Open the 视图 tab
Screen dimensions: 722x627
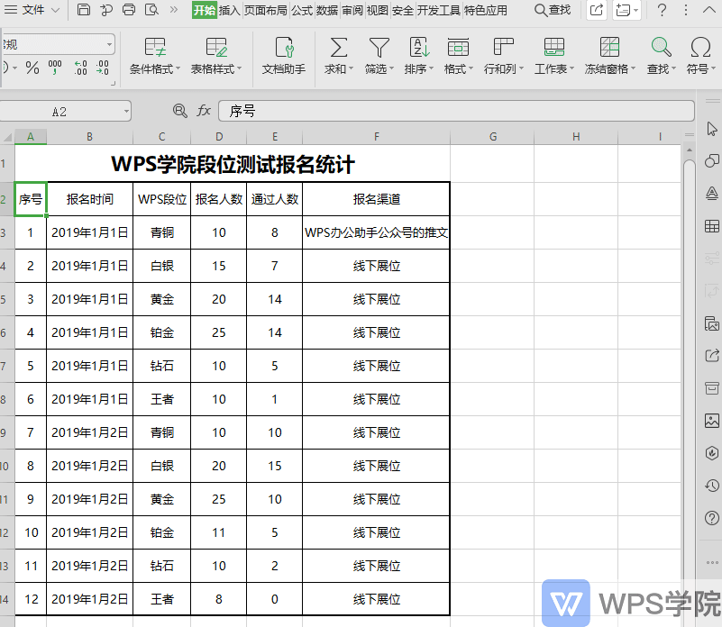point(377,10)
